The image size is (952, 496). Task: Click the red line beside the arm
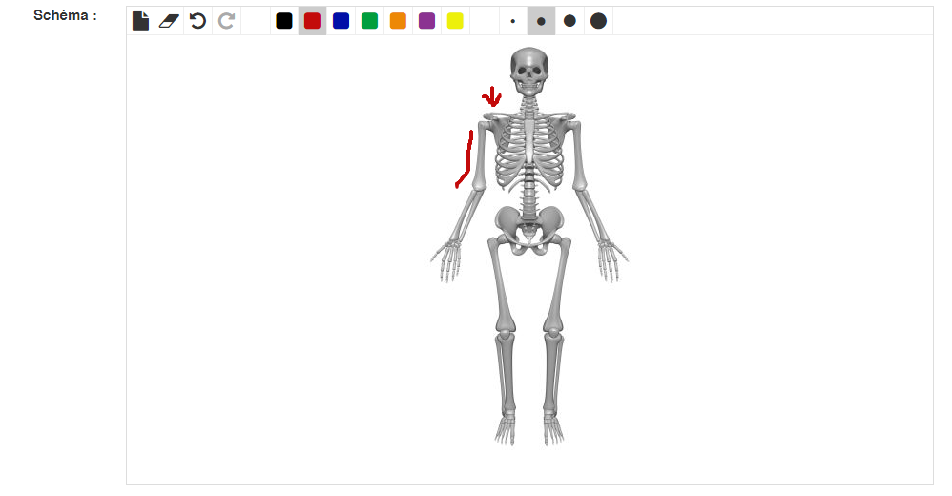tap(466, 159)
